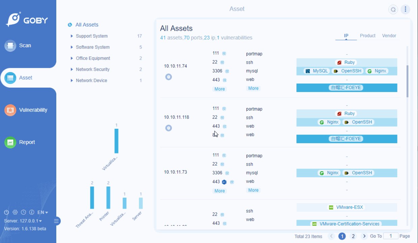Viewport: 418px width, 243px height.
Task: Open the Server 127.0.0.1 dropdown
Action: 23,221
